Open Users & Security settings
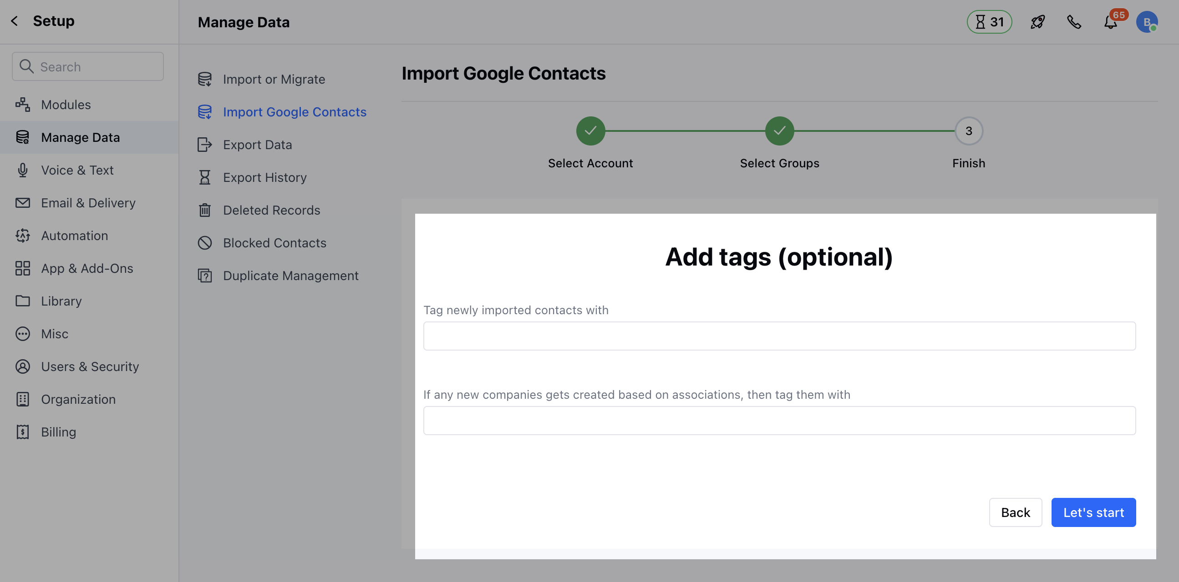The width and height of the screenshot is (1179, 582). coord(90,366)
